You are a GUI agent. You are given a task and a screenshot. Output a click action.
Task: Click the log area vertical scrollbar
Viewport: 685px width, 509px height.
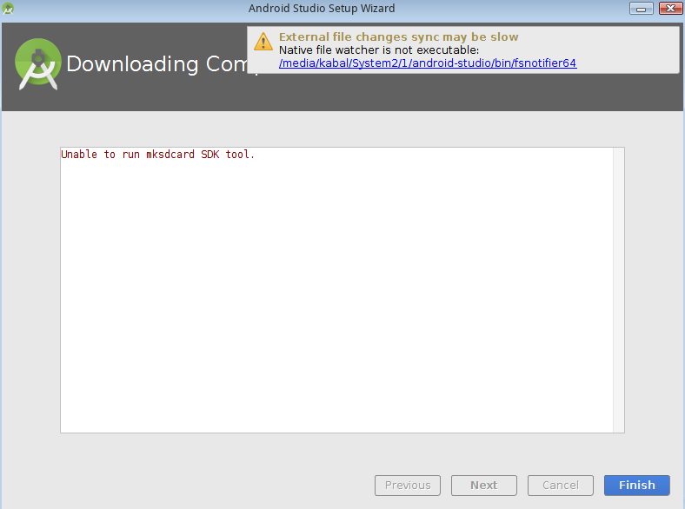[618, 290]
